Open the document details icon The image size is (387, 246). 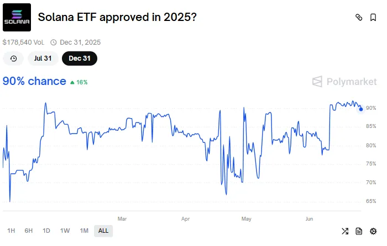click(359, 231)
